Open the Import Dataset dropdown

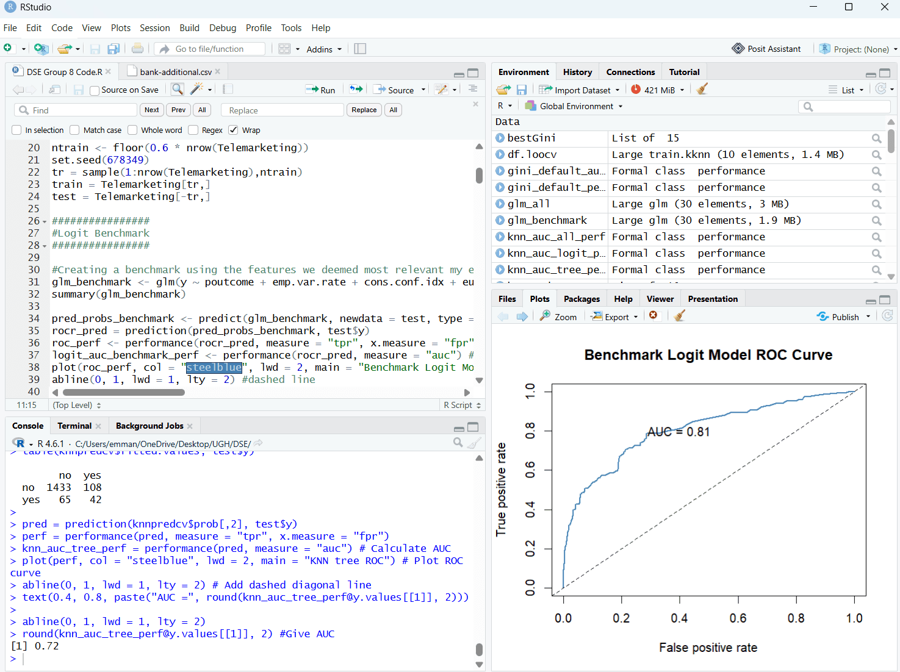coord(580,90)
